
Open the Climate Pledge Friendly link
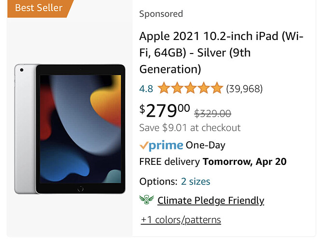point(211,201)
